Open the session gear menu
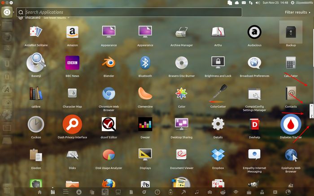 (292, 3)
